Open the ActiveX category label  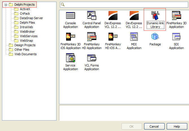(25, 9)
